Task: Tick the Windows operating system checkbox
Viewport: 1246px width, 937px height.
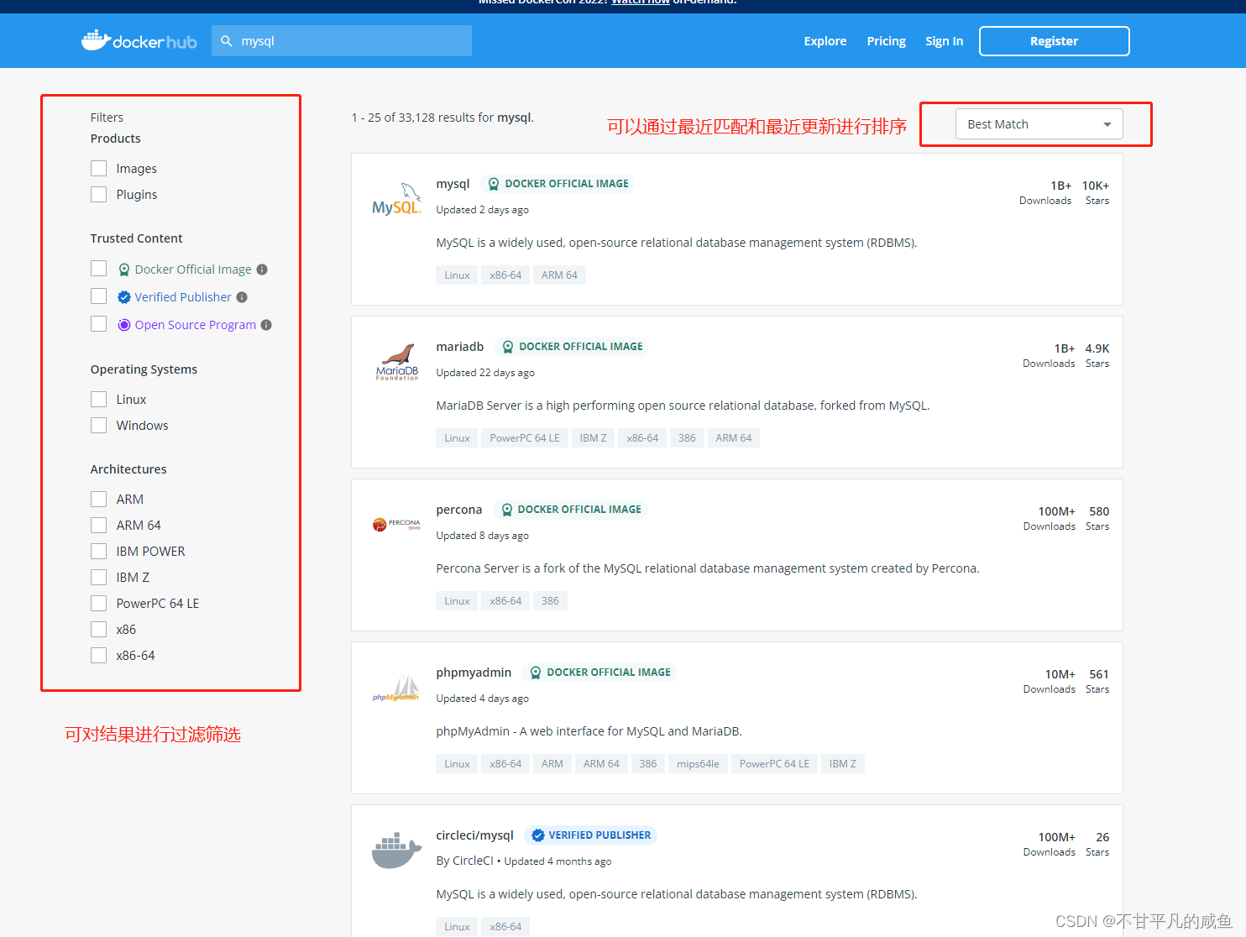Action: click(99, 426)
